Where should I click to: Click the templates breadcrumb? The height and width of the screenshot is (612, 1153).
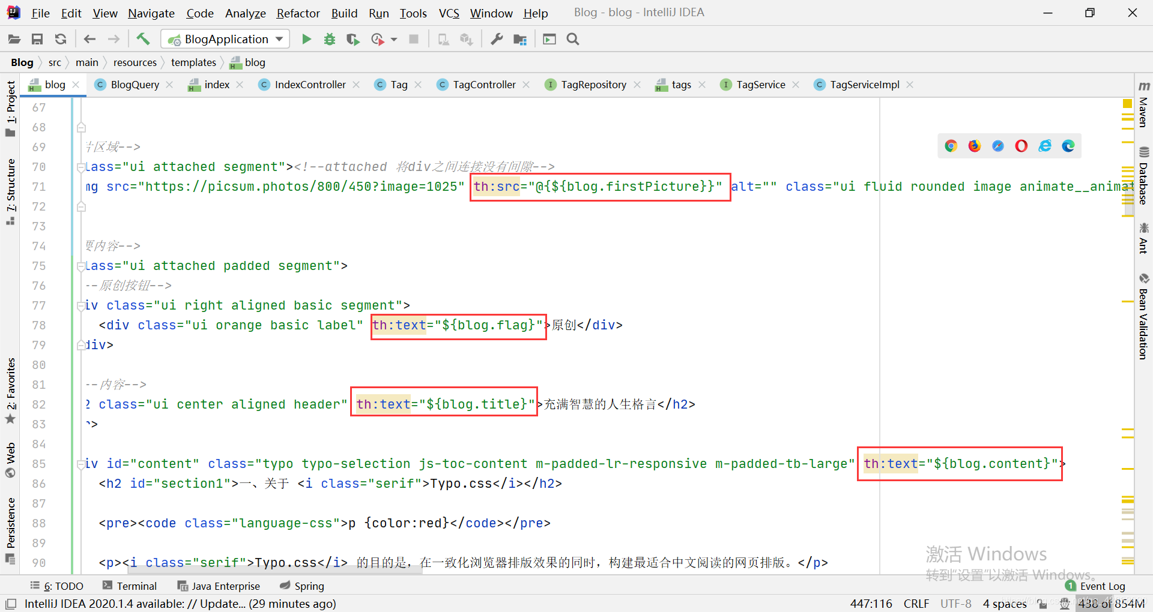coord(193,62)
